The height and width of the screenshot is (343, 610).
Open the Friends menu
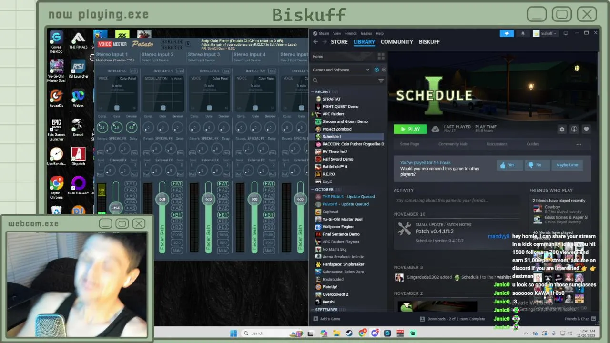(351, 33)
